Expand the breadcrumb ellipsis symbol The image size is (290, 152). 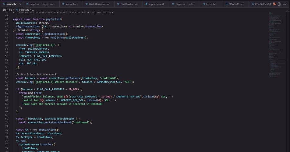(33, 10)
